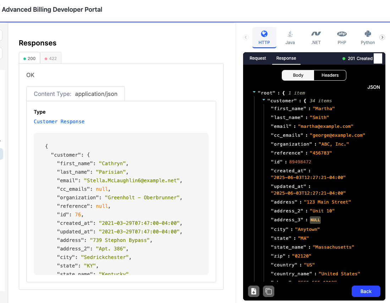The height and width of the screenshot is (303, 390).
Task: Click the "Parisian" last_name value
Action: 111,172
